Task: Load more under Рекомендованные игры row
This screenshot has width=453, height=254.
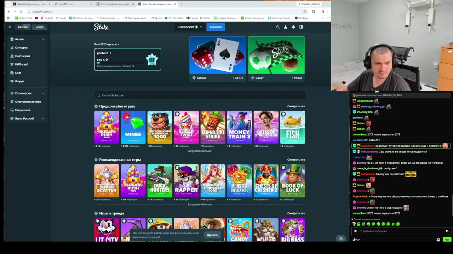Action: coord(200,205)
